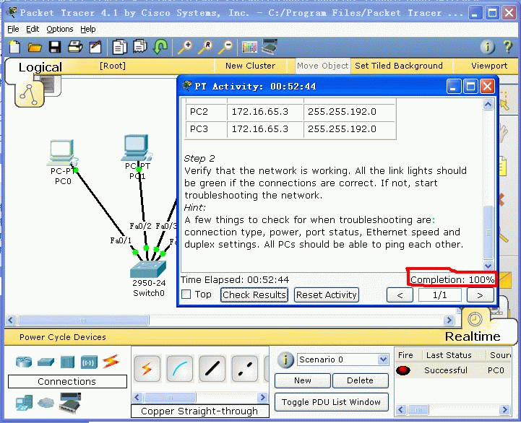Enable the Top checkbox in activity window
The height and width of the screenshot is (423, 521).
tap(186, 295)
